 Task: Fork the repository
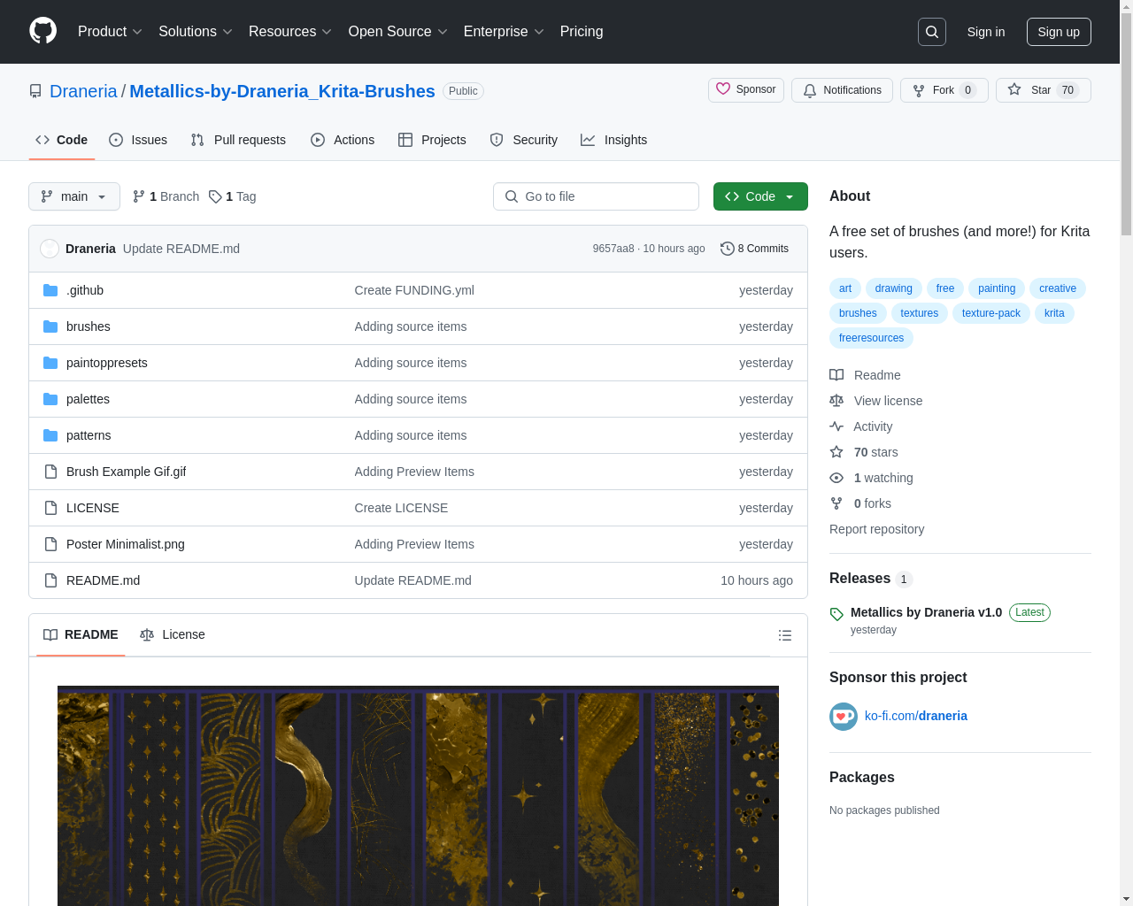pyautogui.click(x=944, y=90)
